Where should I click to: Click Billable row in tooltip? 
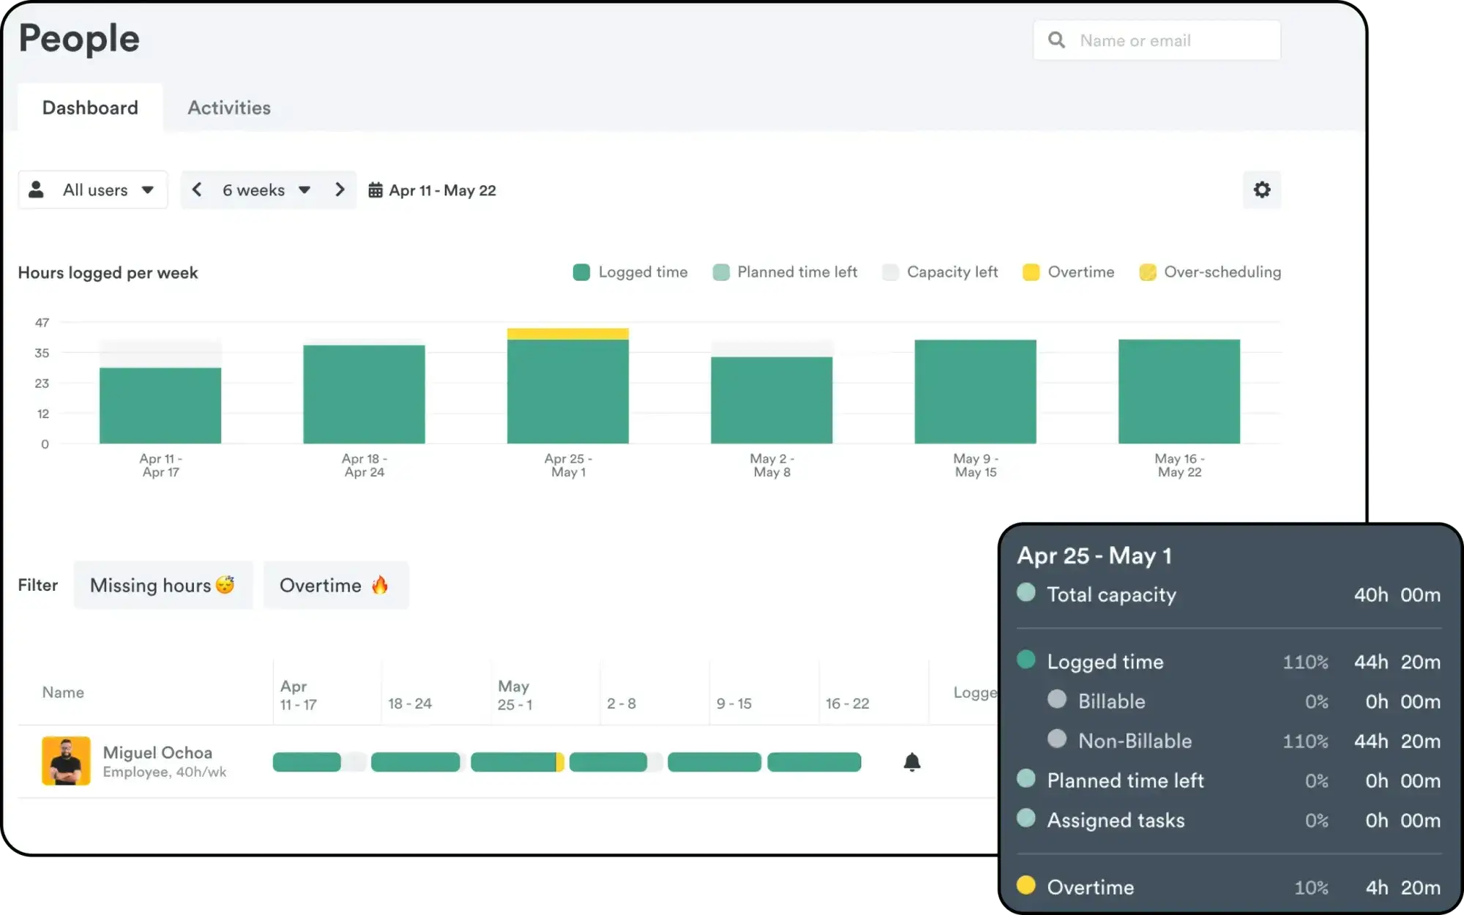(1244, 701)
